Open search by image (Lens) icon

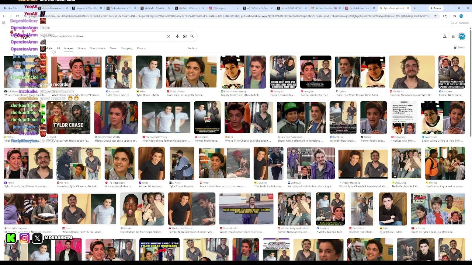185,36
